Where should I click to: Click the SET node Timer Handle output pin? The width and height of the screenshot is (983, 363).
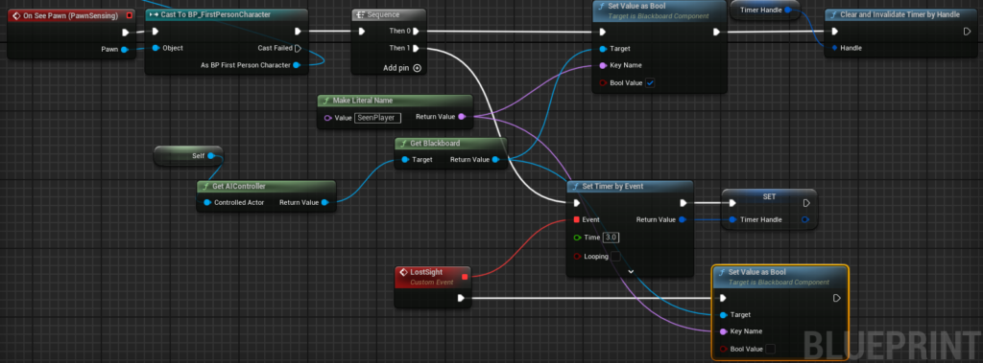coord(805,219)
